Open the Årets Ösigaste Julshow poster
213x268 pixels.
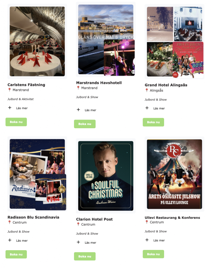pyautogui.click(x=174, y=174)
